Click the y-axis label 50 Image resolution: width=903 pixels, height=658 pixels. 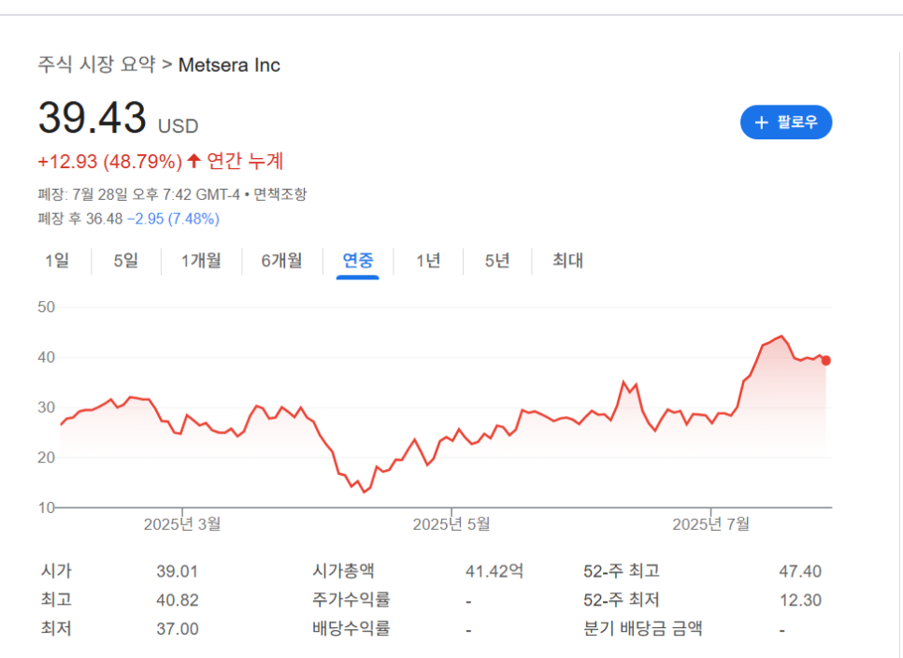[x=46, y=307]
